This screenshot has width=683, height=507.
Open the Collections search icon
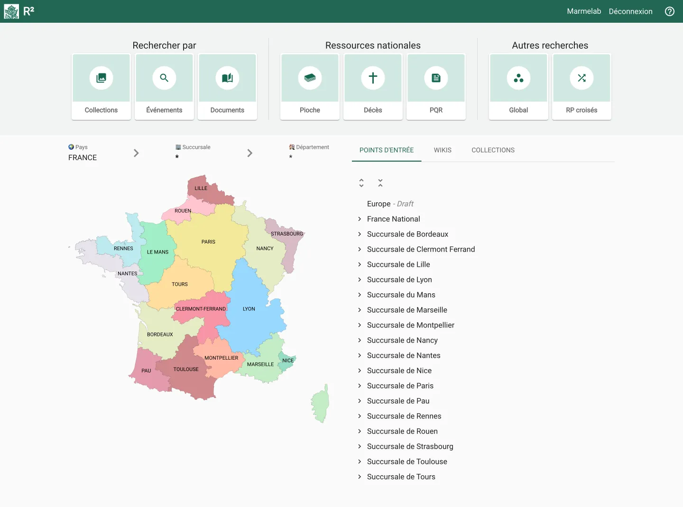[x=101, y=78]
